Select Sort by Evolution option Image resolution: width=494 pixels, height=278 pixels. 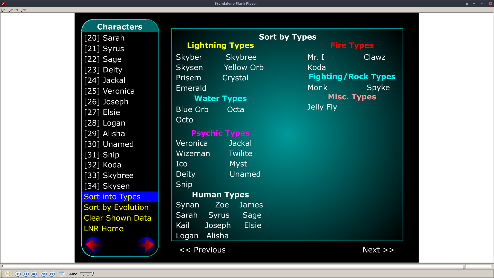pos(116,207)
